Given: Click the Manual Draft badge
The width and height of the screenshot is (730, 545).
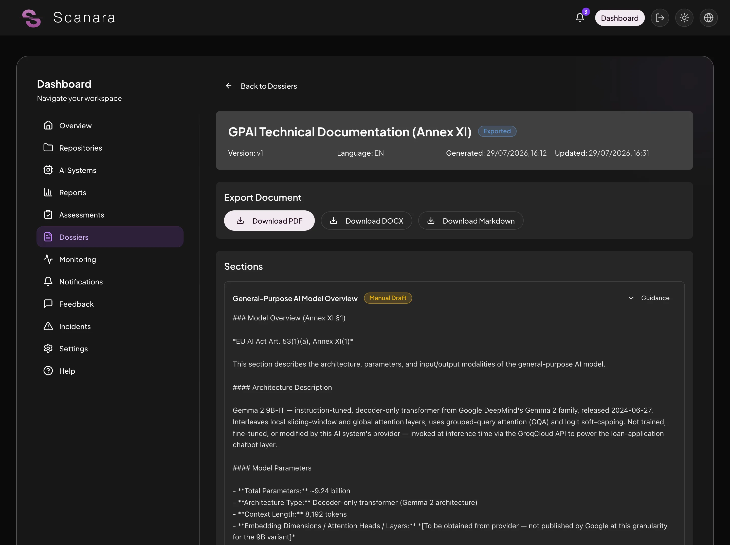Looking at the screenshot, I should [x=388, y=298].
